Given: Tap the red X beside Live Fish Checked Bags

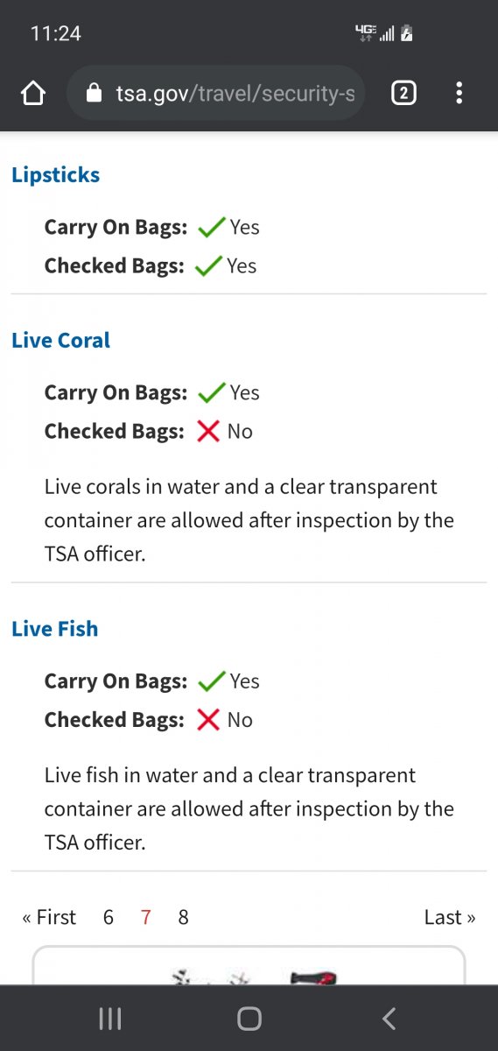Looking at the screenshot, I should 208,720.
